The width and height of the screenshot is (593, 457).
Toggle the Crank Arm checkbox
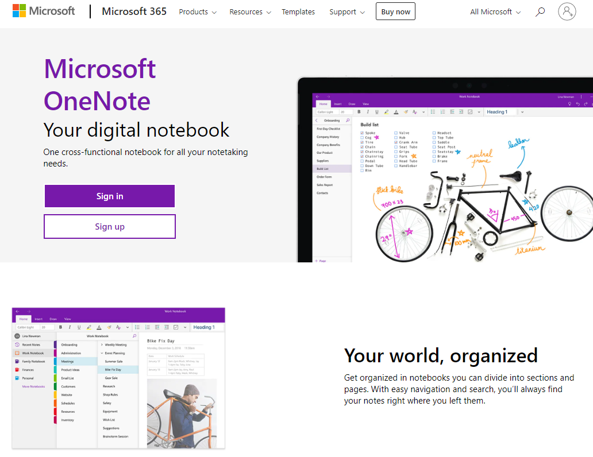[x=396, y=142]
